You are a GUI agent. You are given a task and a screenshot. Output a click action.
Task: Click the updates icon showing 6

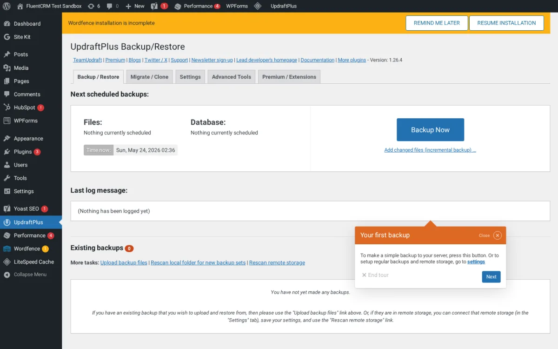(x=91, y=6)
